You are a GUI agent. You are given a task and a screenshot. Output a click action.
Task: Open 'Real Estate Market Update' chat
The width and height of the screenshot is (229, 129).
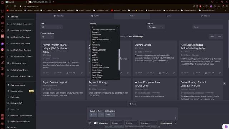[20, 44]
